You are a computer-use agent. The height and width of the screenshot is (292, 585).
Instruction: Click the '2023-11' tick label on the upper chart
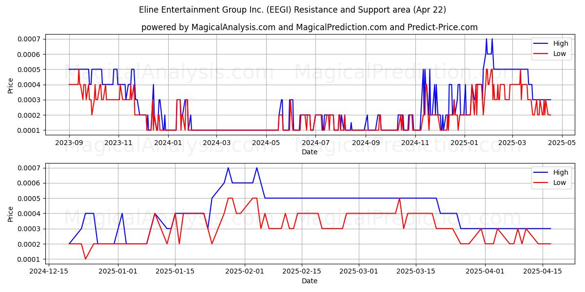pyautogui.click(x=118, y=143)
